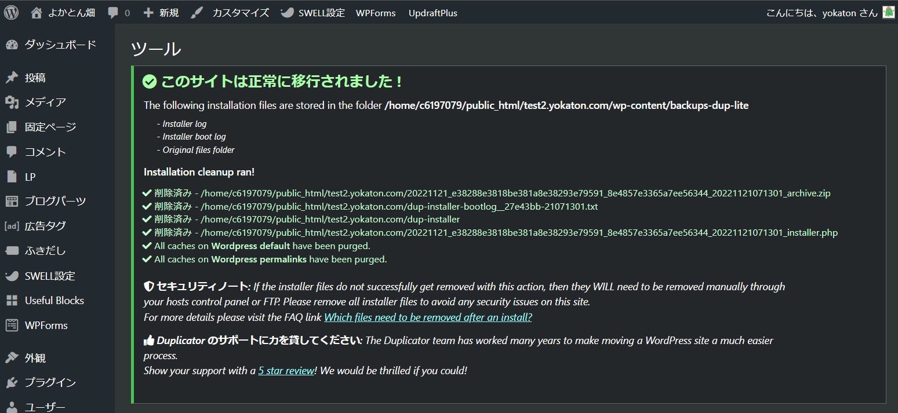Open the site home よかとん畑 icon

point(37,13)
